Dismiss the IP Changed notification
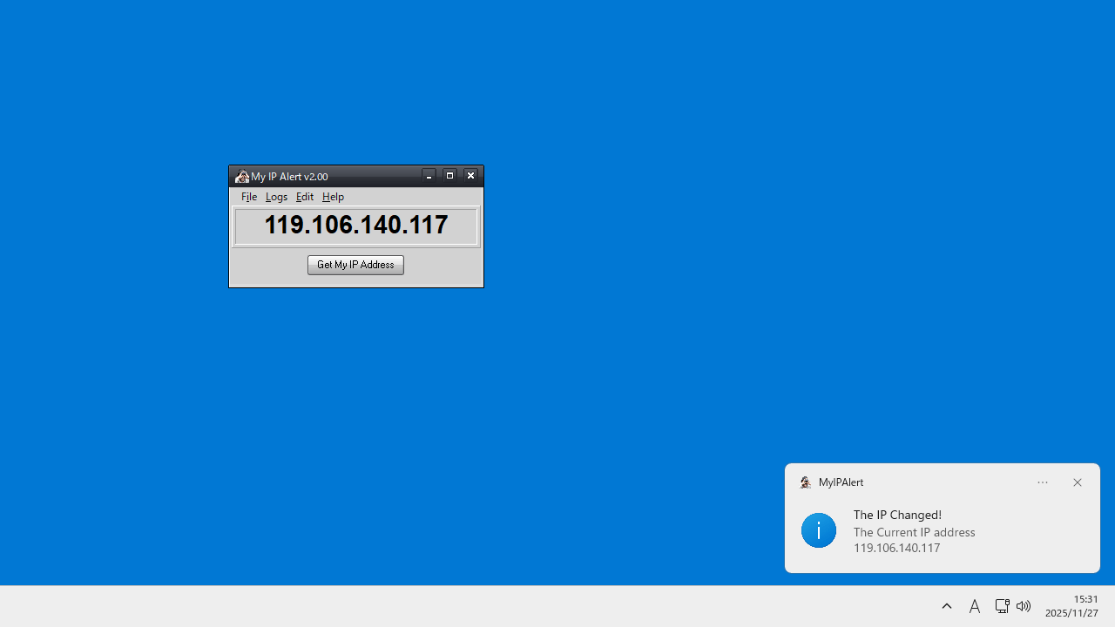This screenshot has width=1115, height=627. point(1077,482)
